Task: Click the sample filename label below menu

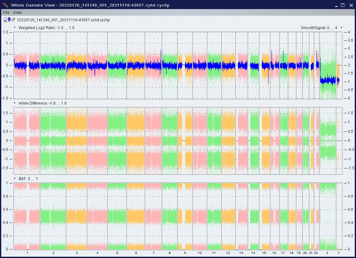Action: pyautogui.click(x=63, y=20)
